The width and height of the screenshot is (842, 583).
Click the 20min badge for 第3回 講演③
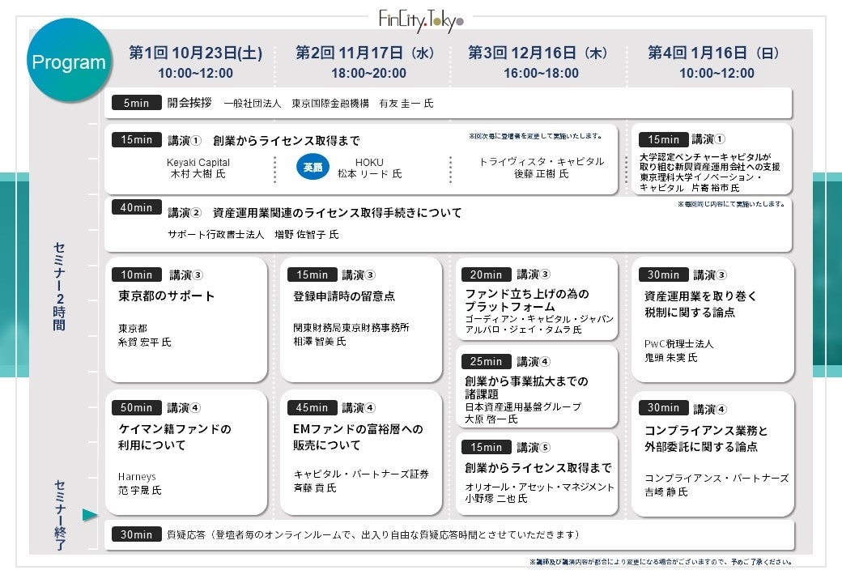pos(486,274)
